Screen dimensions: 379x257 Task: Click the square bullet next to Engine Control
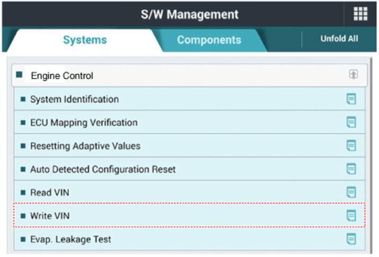(20, 75)
